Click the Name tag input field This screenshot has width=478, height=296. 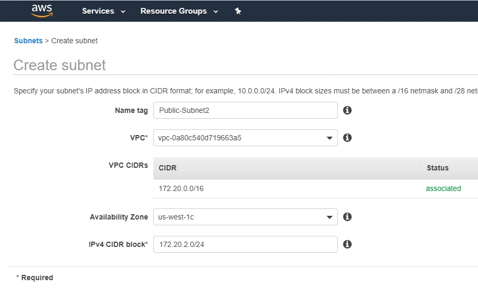246,110
